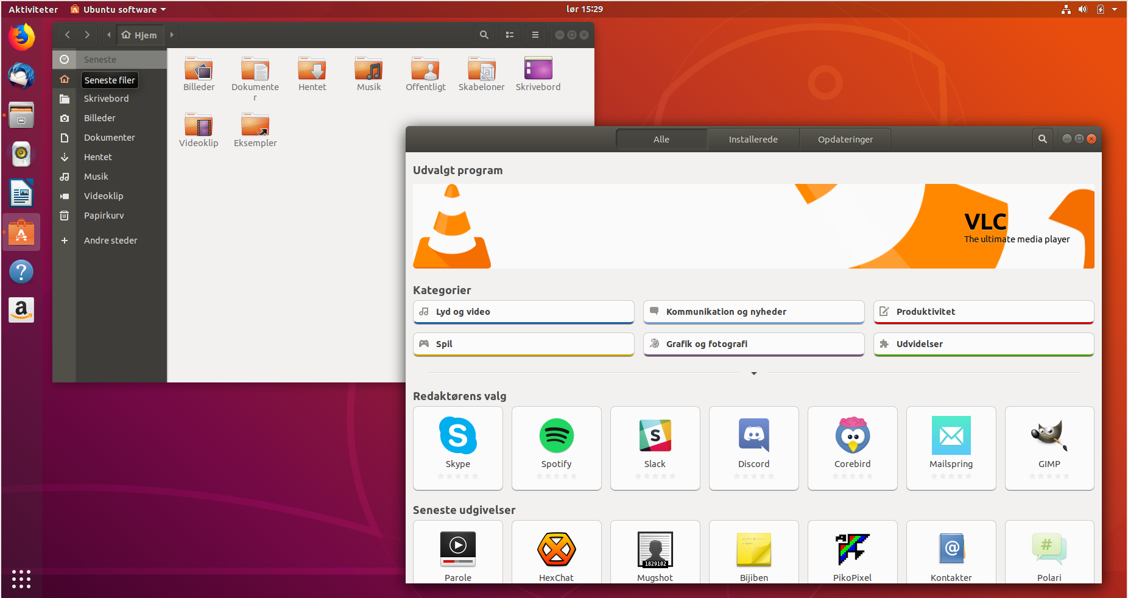Go back in file manager
The image size is (1128, 598).
(x=68, y=35)
